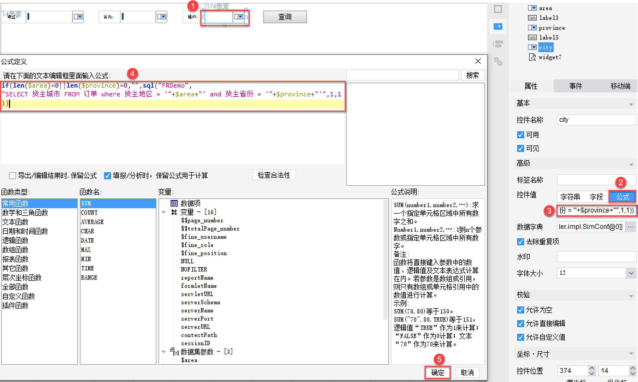This screenshot has width=638, height=382.
Task: Select the 字段 control value tab
Action: tap(596, 197)
